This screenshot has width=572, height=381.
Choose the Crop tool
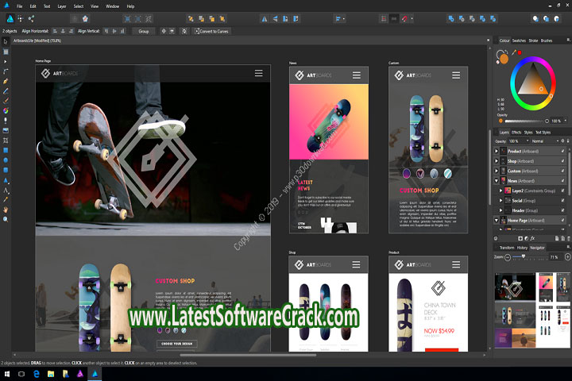pos(6,140)
